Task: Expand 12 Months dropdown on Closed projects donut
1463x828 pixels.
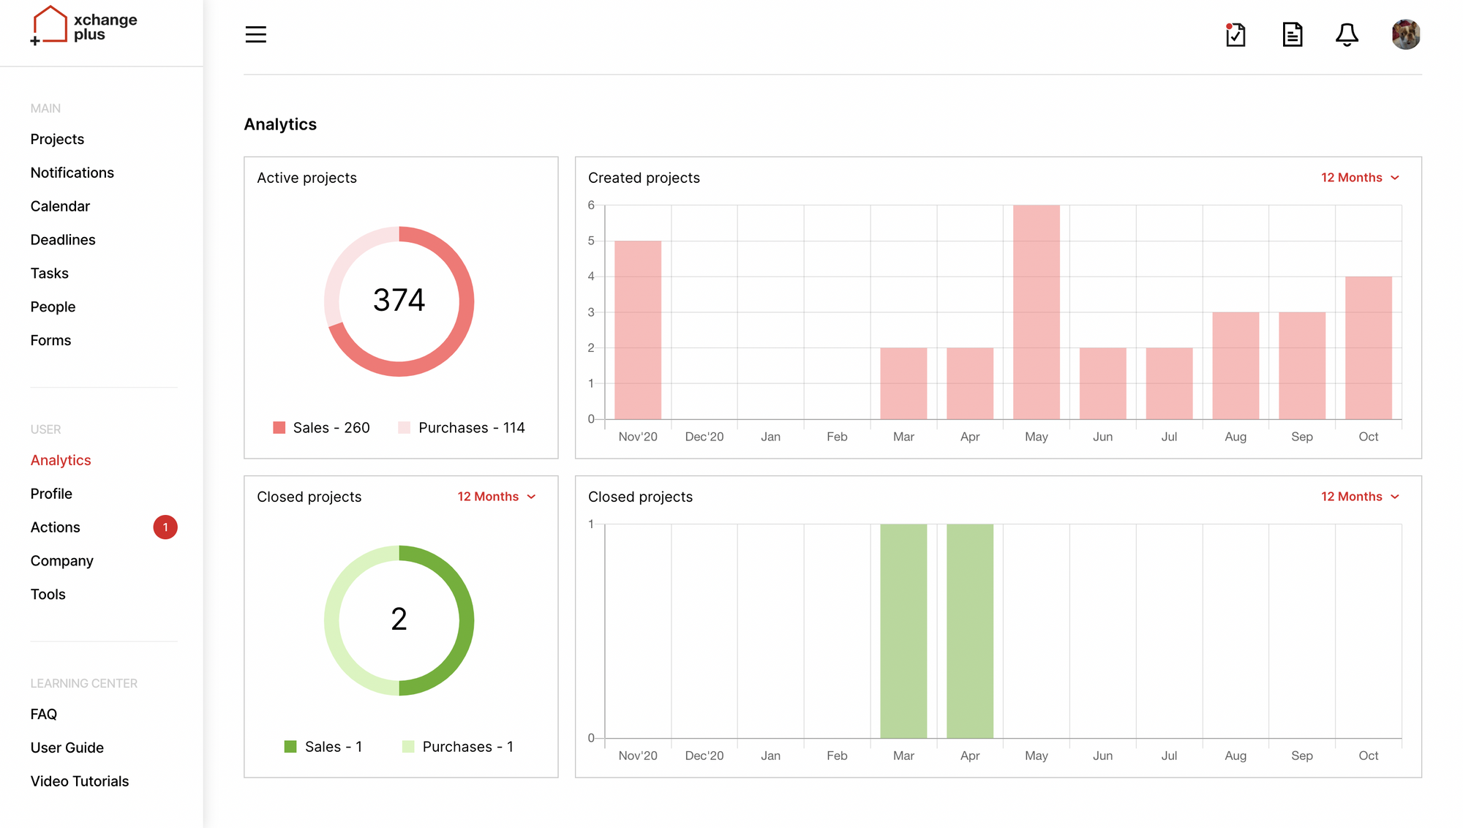Action: 497,497
